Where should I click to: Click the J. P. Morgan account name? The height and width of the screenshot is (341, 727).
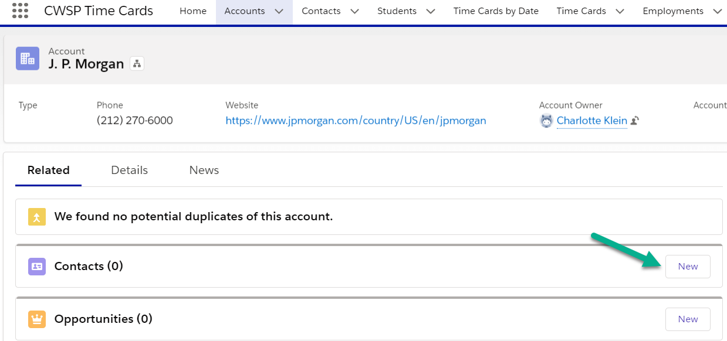click(x=86, y=64)
